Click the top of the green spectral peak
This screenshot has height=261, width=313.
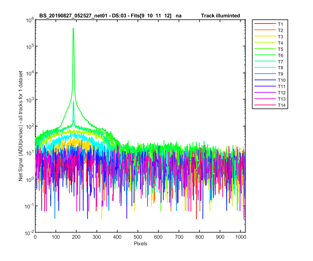[73, 28]
